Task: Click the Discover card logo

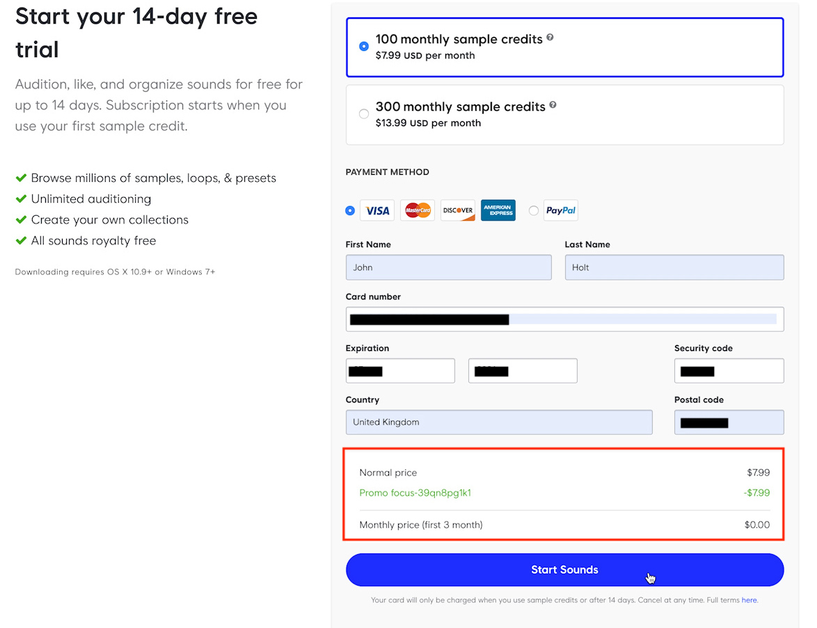Action: pyautogui.click(x=458, y=210)
